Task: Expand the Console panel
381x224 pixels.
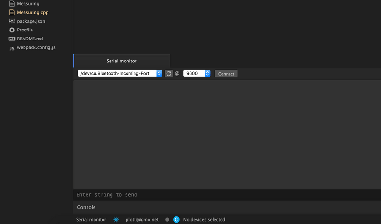Action: 86,207
